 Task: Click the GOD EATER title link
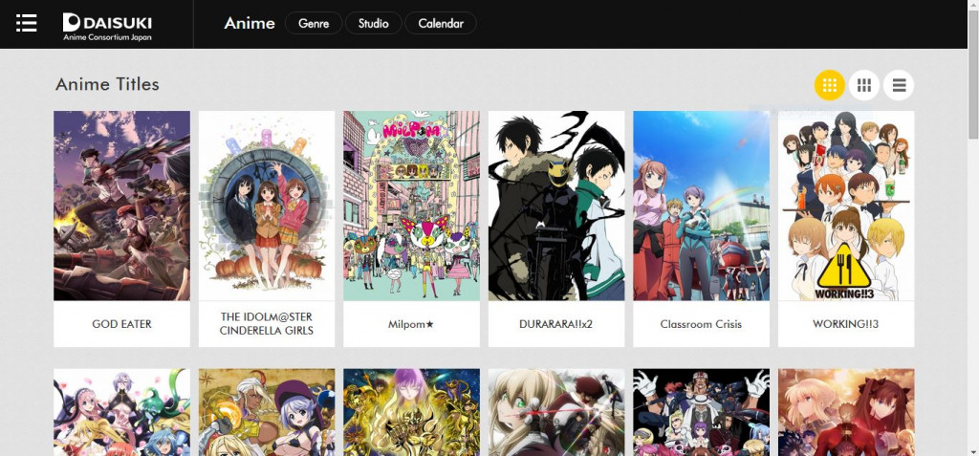pyautogui.click(x=121, y=324)
